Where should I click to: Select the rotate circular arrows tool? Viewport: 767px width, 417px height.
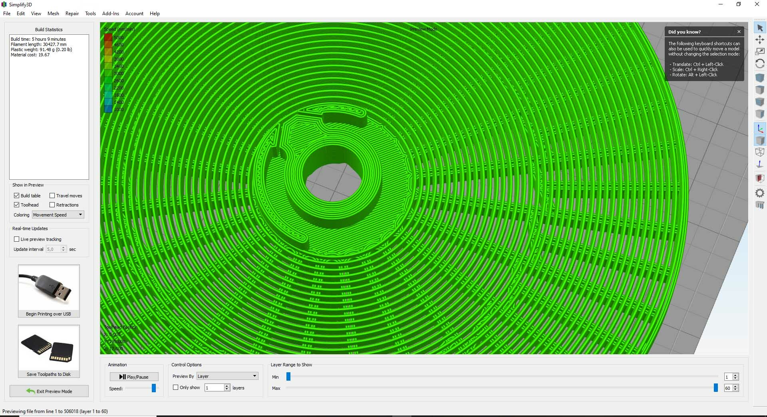pos(760,64)
